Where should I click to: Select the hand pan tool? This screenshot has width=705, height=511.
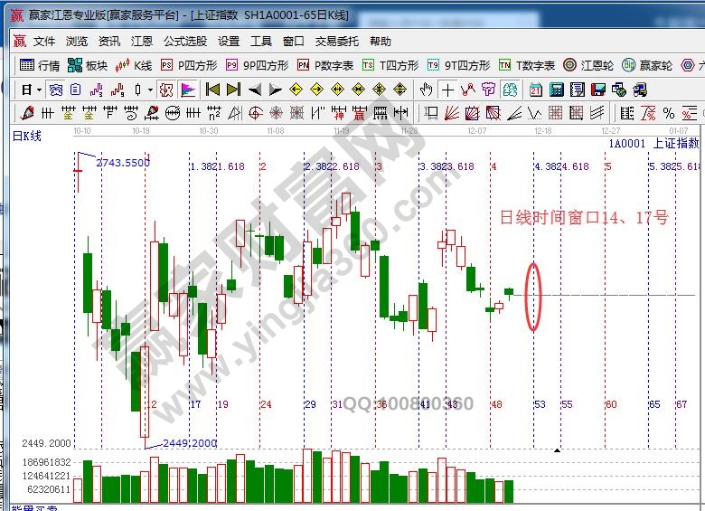(427, 90)
